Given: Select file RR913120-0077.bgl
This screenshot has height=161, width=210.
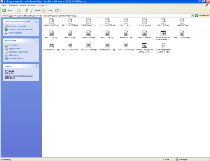Looking at the screenshot, I should 126,47.
